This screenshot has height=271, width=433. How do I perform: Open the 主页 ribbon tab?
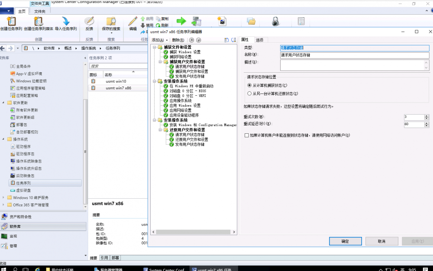22,11
